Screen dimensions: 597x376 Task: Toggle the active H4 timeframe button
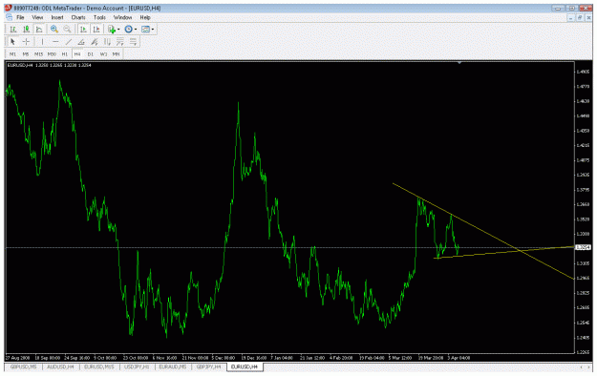click(x=77, y=54)
